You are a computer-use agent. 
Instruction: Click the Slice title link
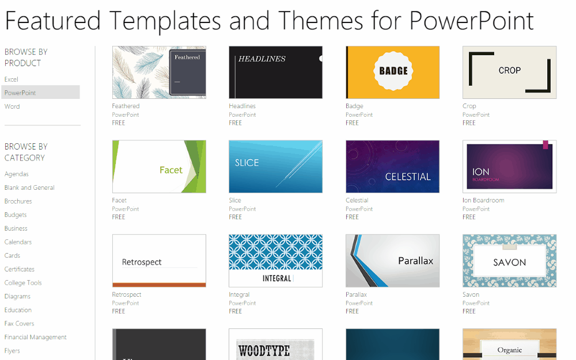click(x=235, y=200)
